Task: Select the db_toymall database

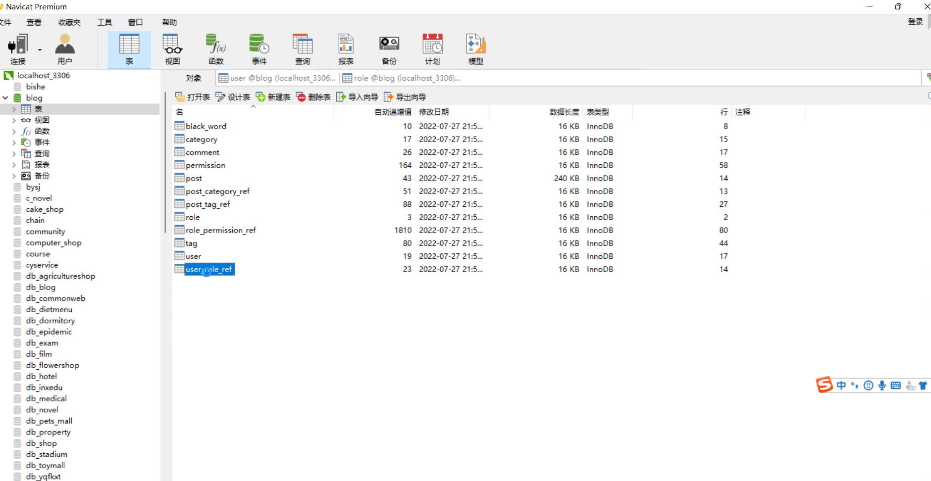Action: point(45,466)
